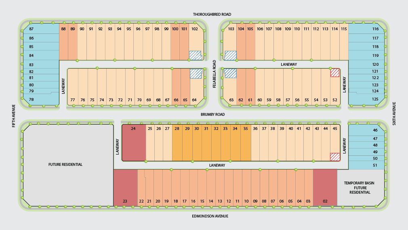Choose lot 88 darker peach lot
The width and height of the screenshot is (408, 230).
pyautogui.click(x=64, y=42)
